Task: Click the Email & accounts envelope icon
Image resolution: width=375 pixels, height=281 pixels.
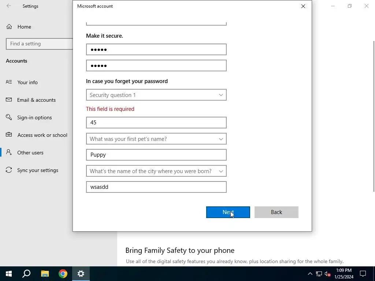Action: click(x=9, y=100)
